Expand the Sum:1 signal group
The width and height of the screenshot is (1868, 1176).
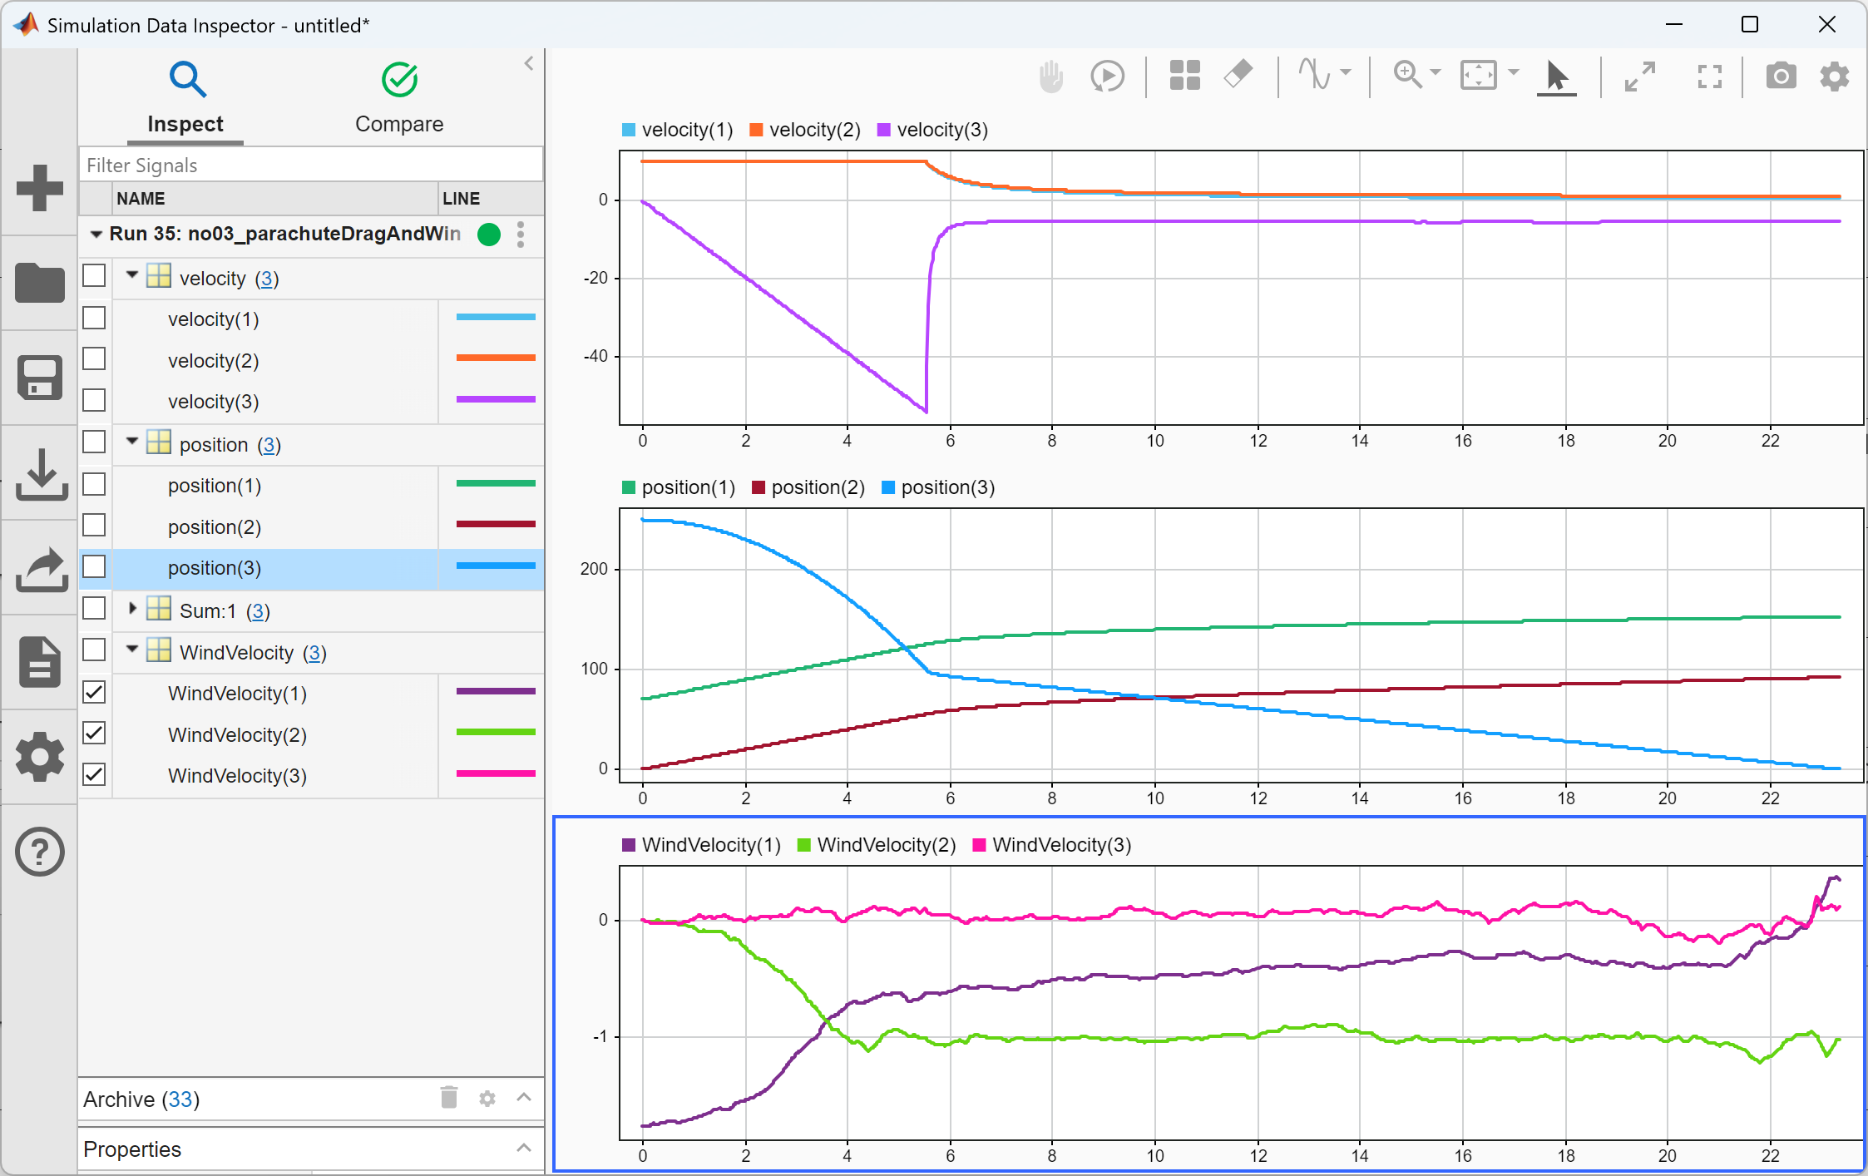pos(132,609)
